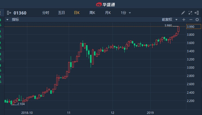Image resolution: width=202 pixels, height=115 pixels.
Task: Click the 2018-10 date axis label
Action: pyautogui.click(x=27, y=113)
